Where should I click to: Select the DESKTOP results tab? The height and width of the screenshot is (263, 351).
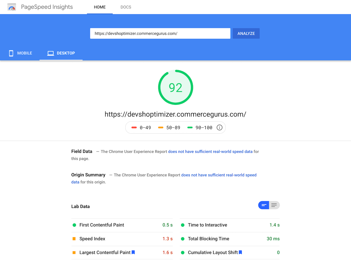61,53
